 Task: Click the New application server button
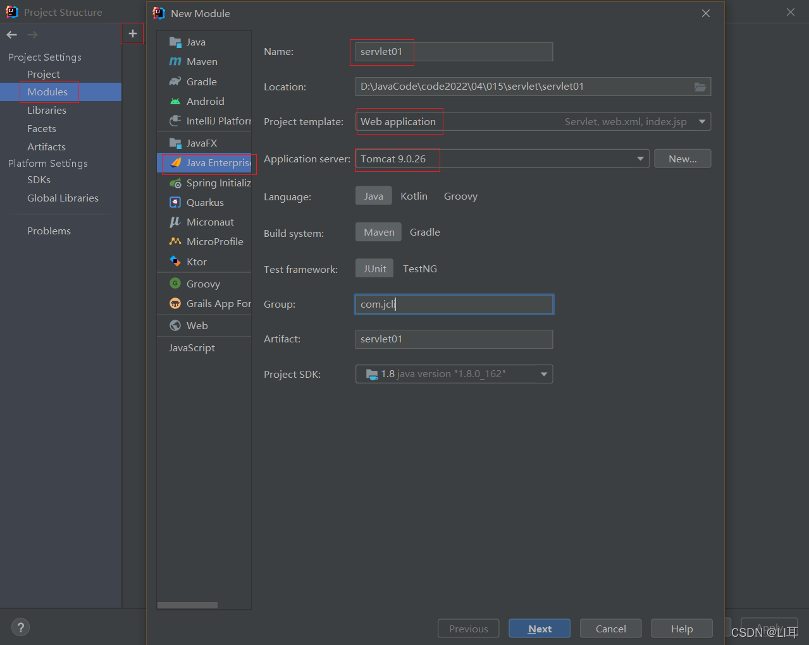pos(682,159)
